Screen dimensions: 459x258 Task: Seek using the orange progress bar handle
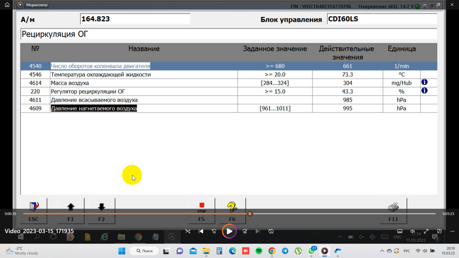[x=250, y=214]
